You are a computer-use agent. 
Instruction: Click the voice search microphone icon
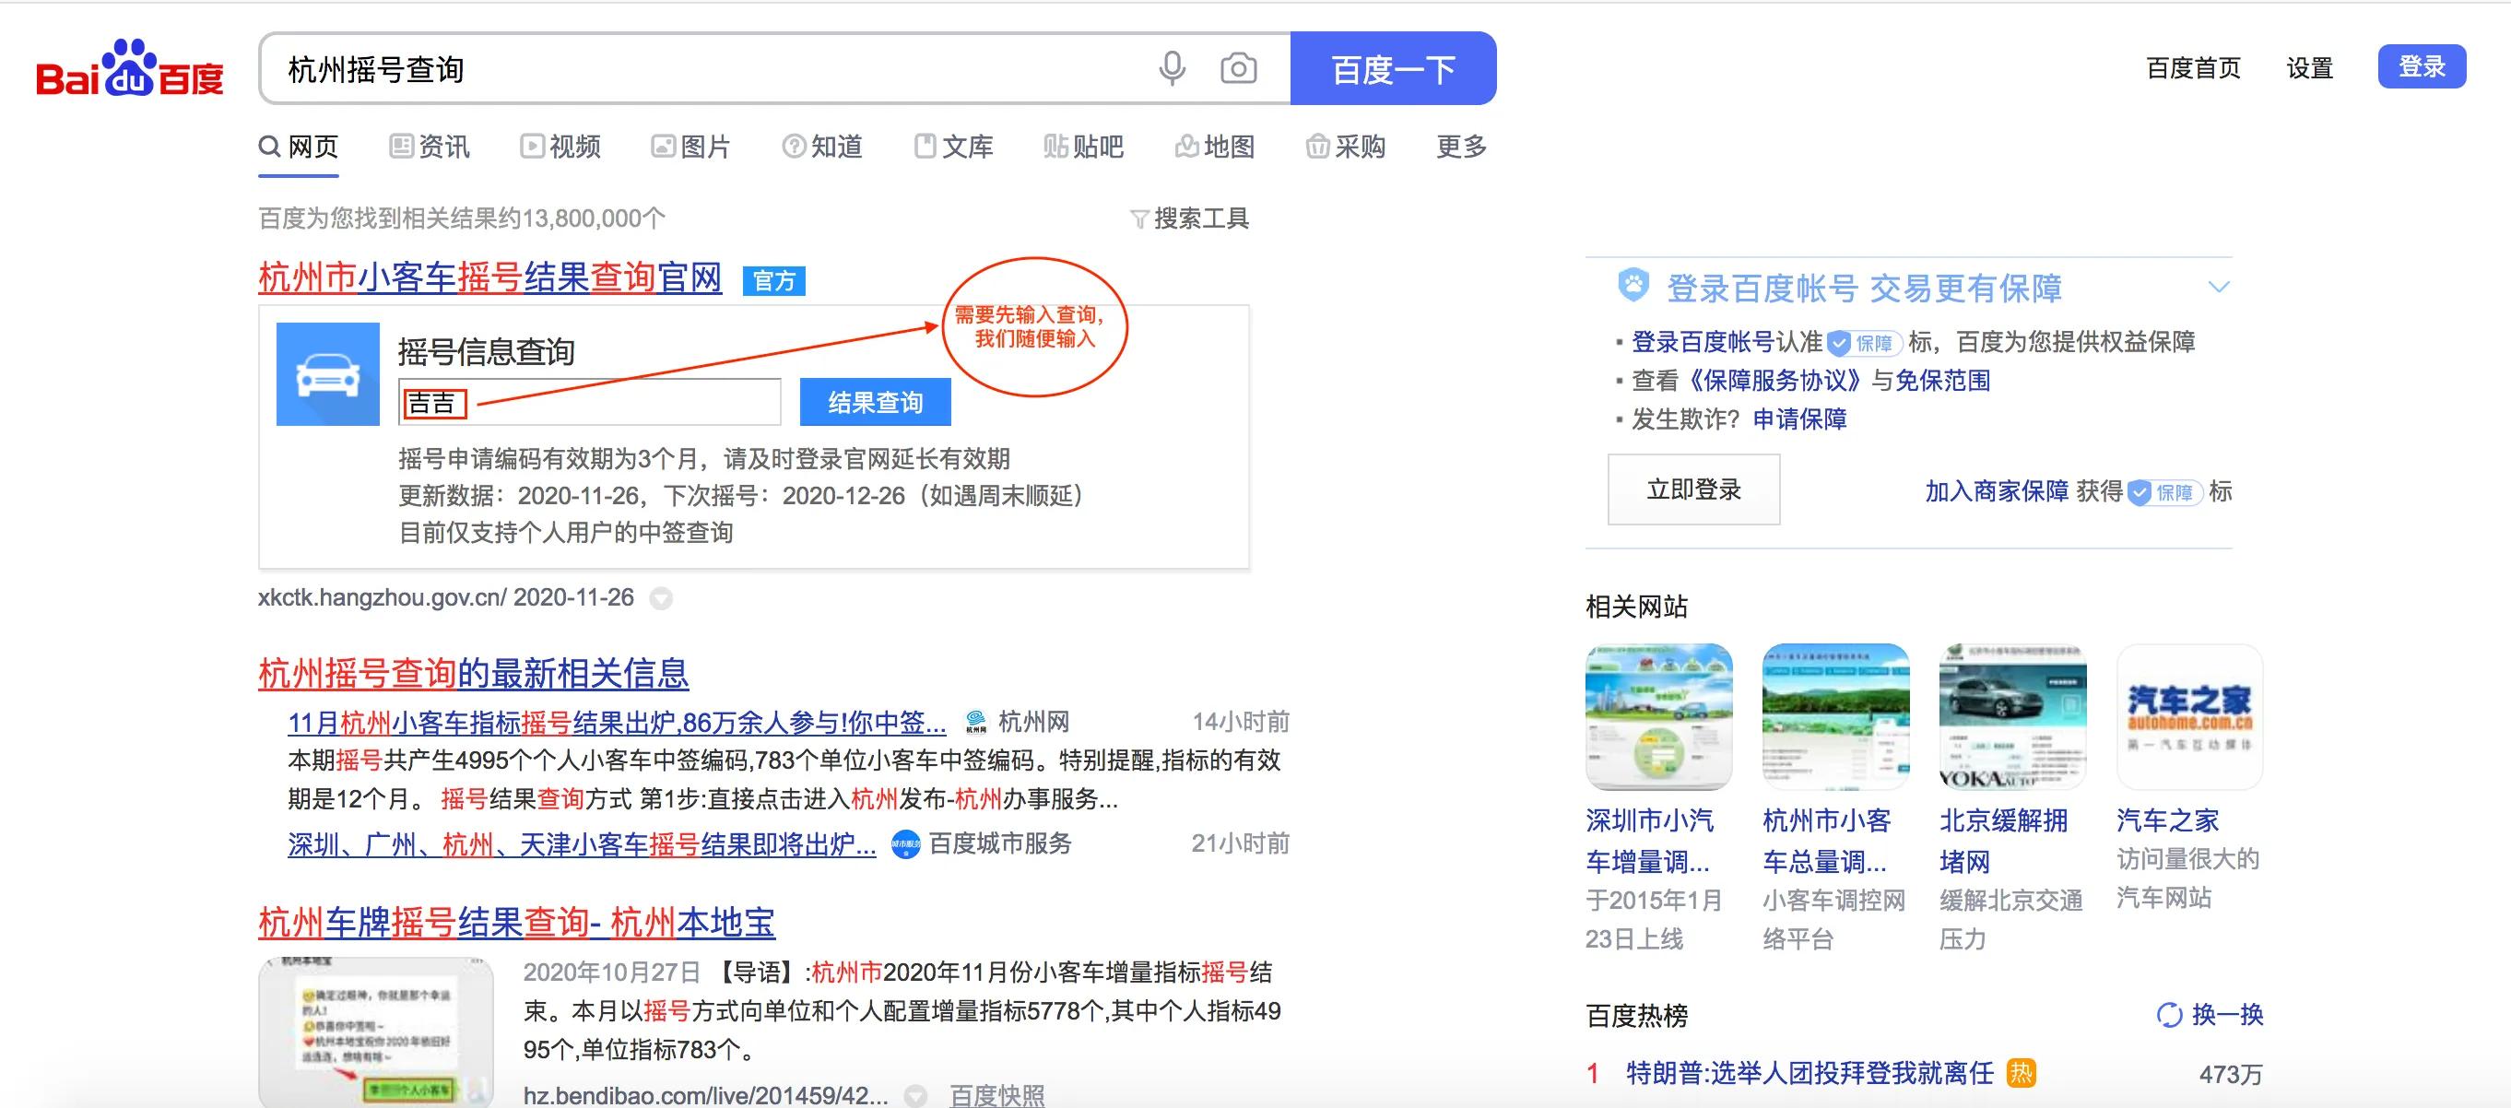click(1173, 68)
